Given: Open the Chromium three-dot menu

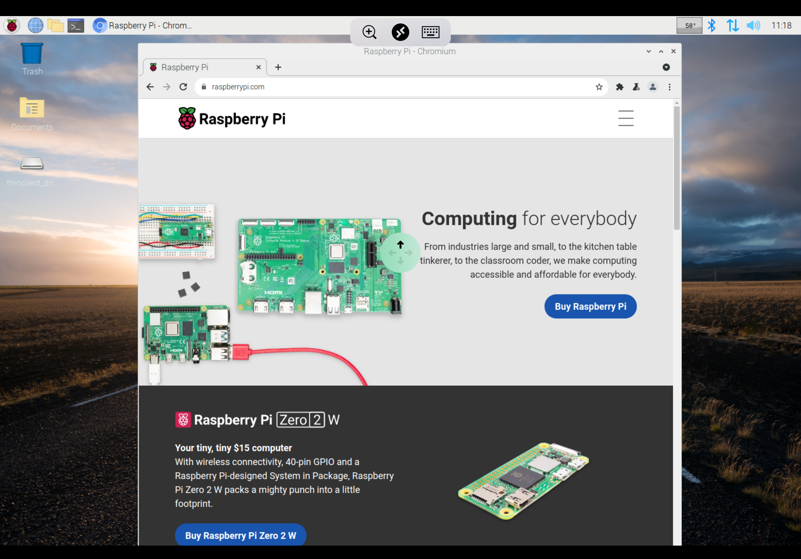Looking at the screenshot, I should click(x=669, y=87).
